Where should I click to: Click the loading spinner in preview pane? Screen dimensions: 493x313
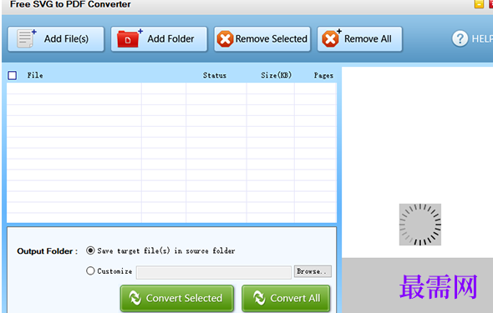click(x=420, y=225)
